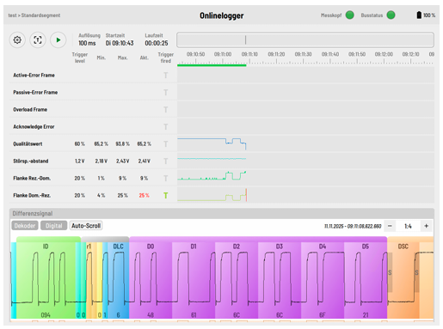Select the D4 data byte segment
443x329 pixels.
323,280
